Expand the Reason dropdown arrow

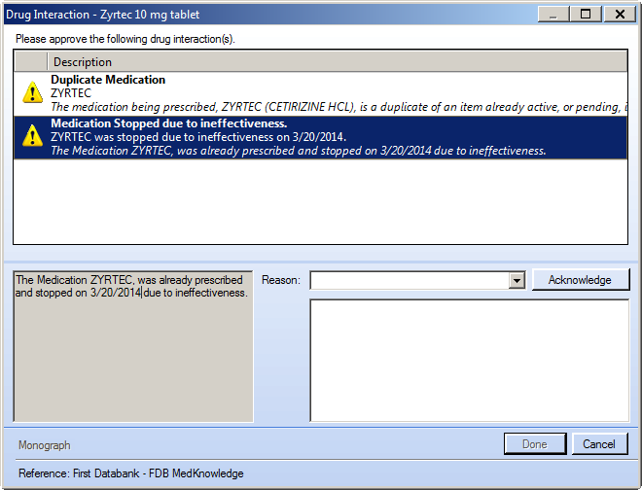517,280
